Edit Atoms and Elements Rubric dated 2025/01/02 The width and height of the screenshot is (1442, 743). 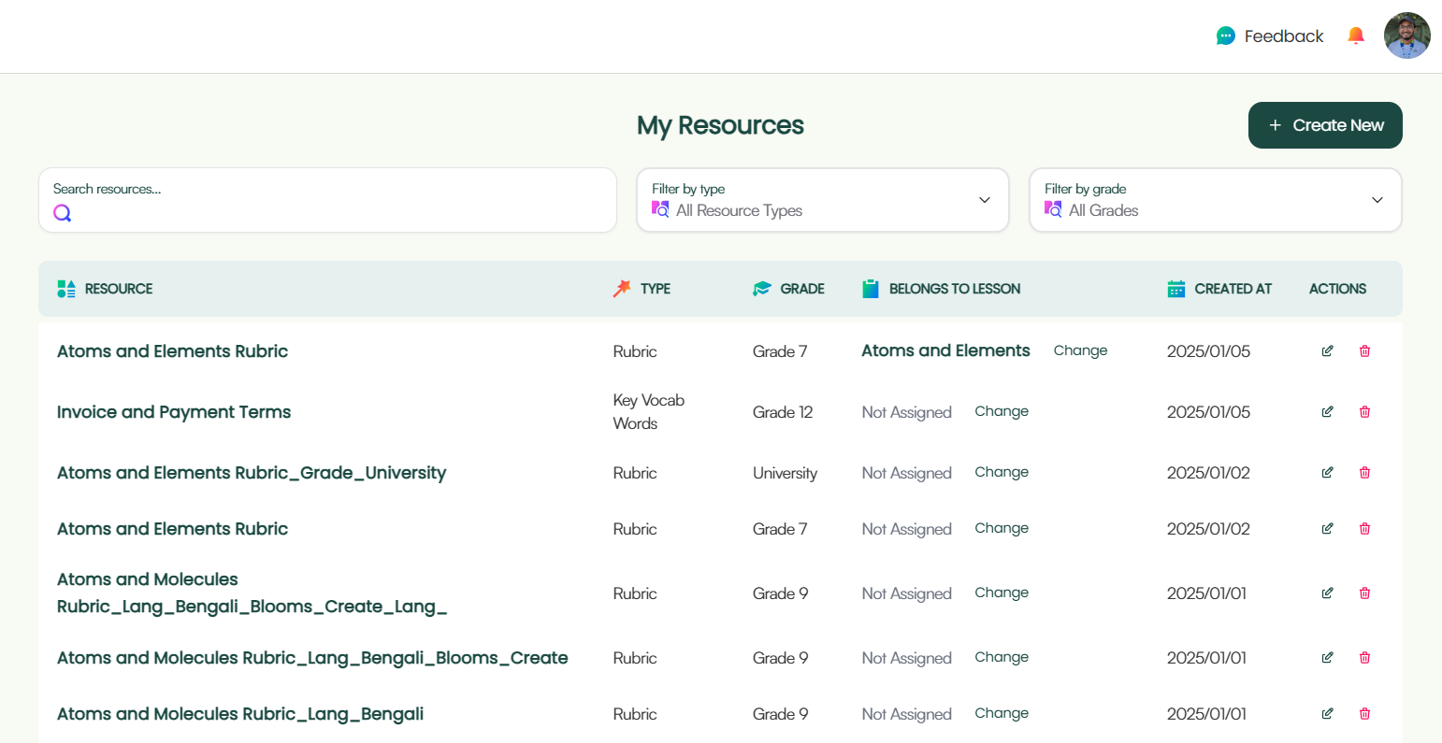(1327, 529)
